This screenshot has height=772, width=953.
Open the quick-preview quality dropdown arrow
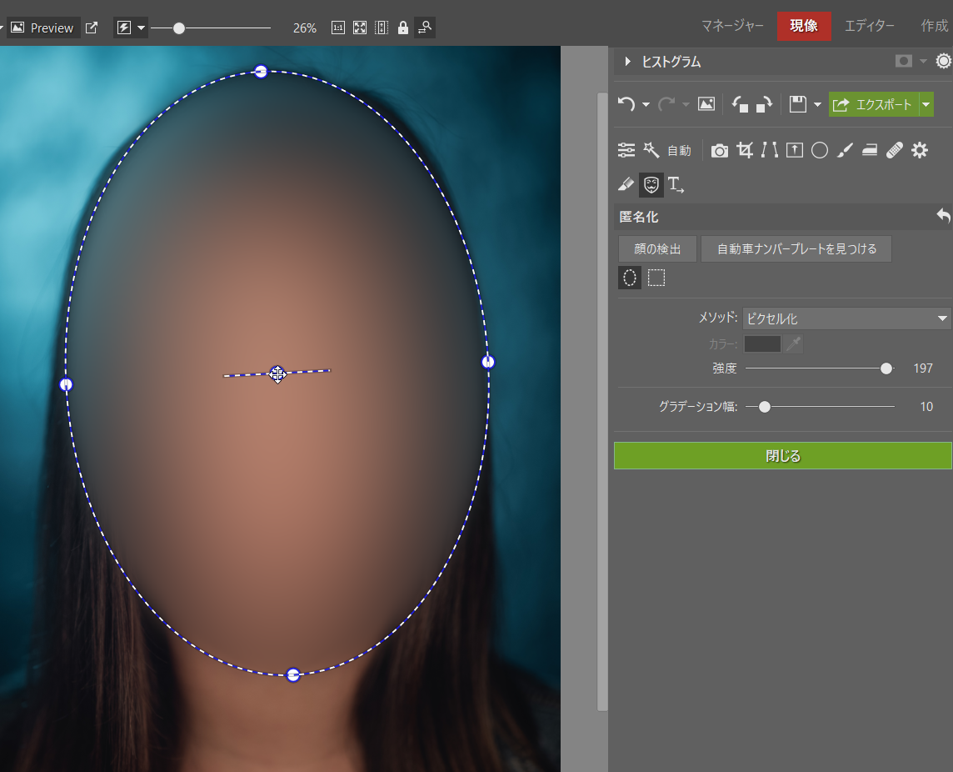[x=141, y=28]
